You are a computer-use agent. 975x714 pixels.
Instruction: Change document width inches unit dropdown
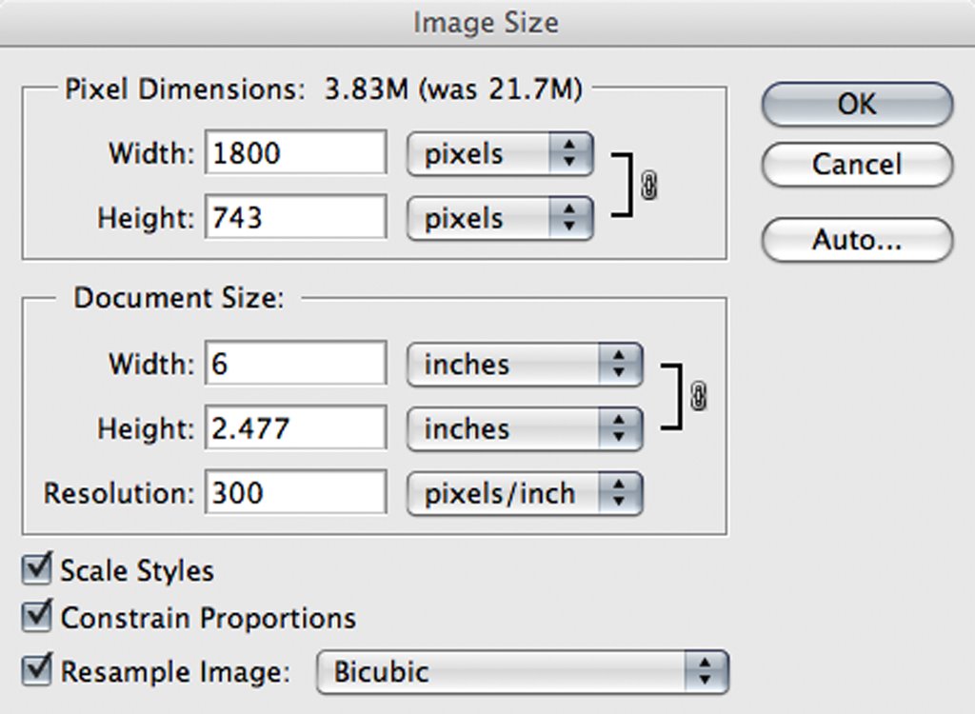pyautogui.click(x=525, y=365)
